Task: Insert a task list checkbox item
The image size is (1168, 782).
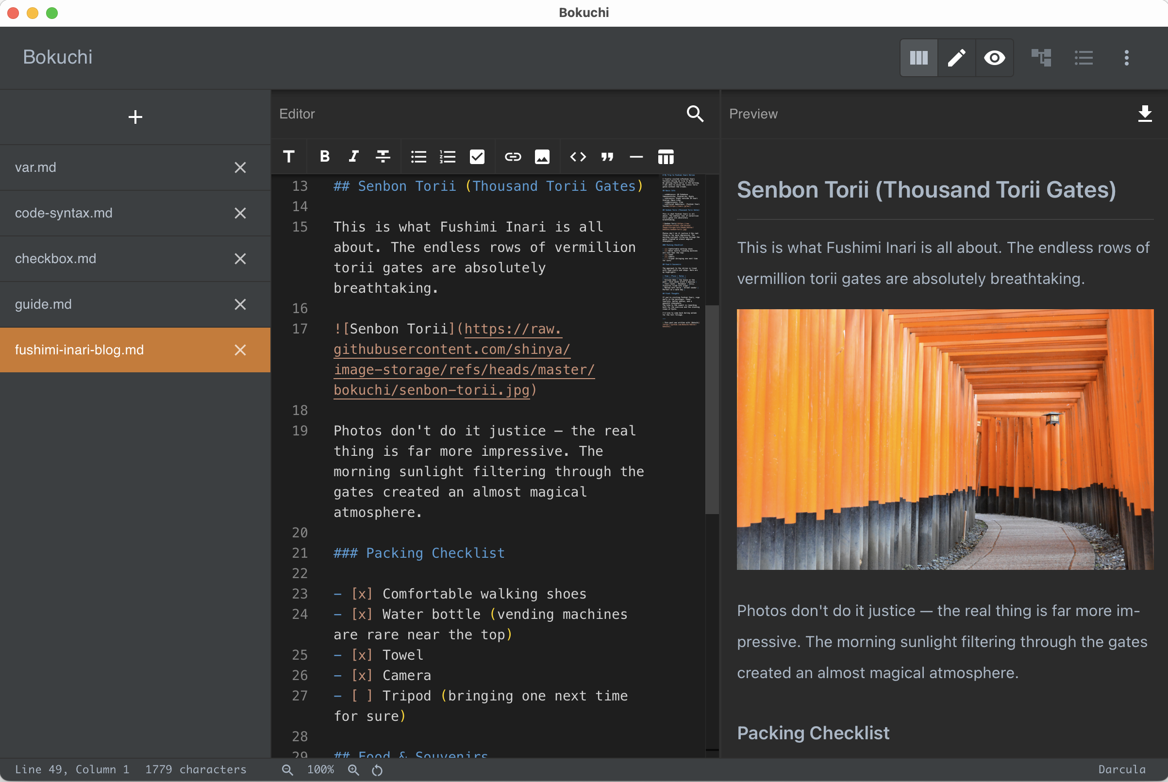Action: pyautogui.click(x=477, y=157)
